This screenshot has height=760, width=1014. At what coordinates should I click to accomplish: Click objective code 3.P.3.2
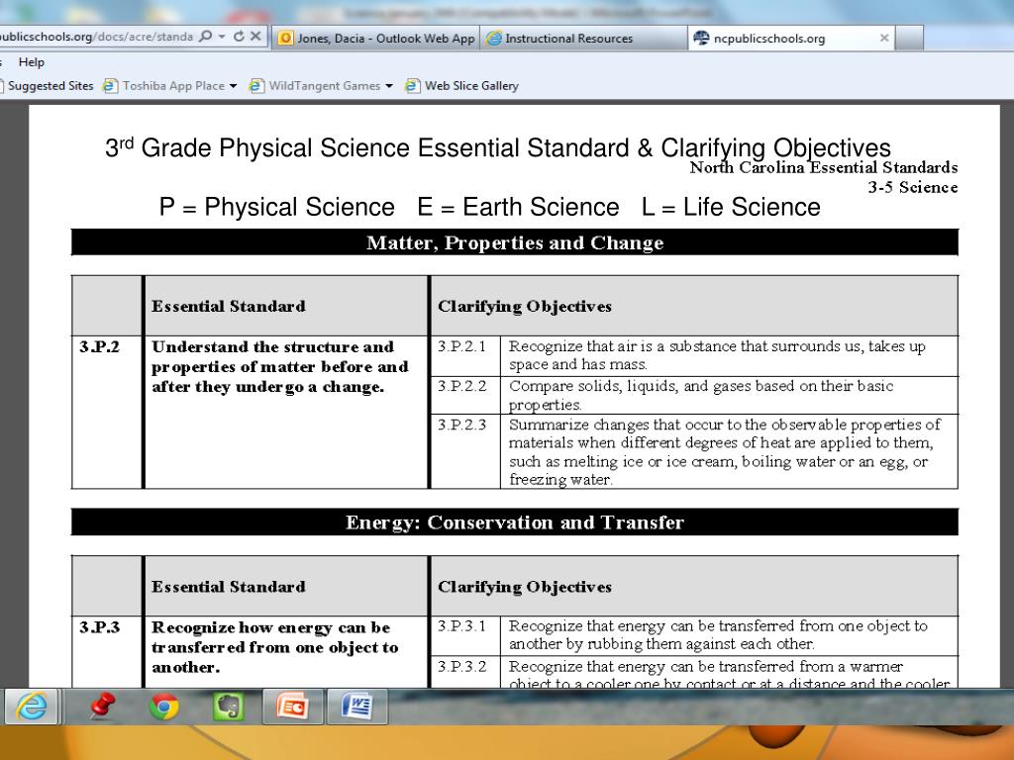point(461,666)
